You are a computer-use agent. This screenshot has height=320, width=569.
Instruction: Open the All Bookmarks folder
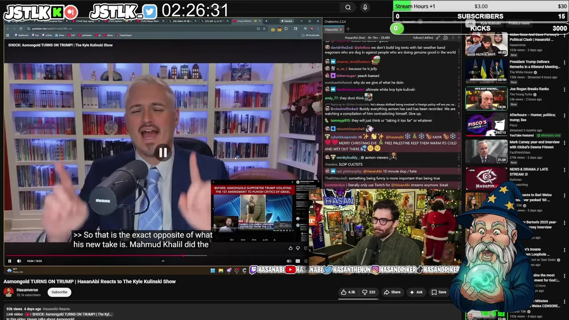click(x=311, y=35)
